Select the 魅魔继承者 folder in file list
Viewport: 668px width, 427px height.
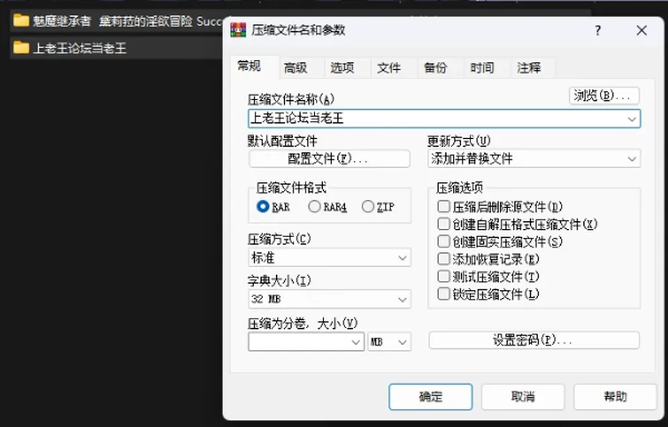(x=116, y=20)
